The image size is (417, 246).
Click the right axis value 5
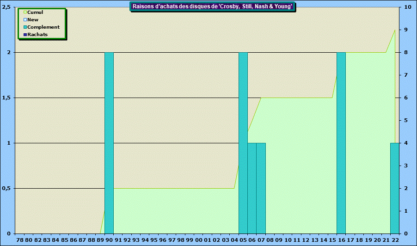tap(406, 121)
